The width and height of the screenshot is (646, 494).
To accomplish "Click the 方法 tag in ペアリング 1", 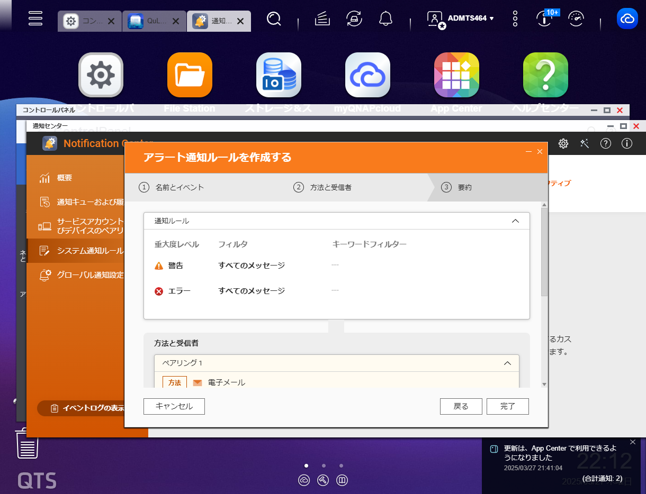I will [175, 382].
